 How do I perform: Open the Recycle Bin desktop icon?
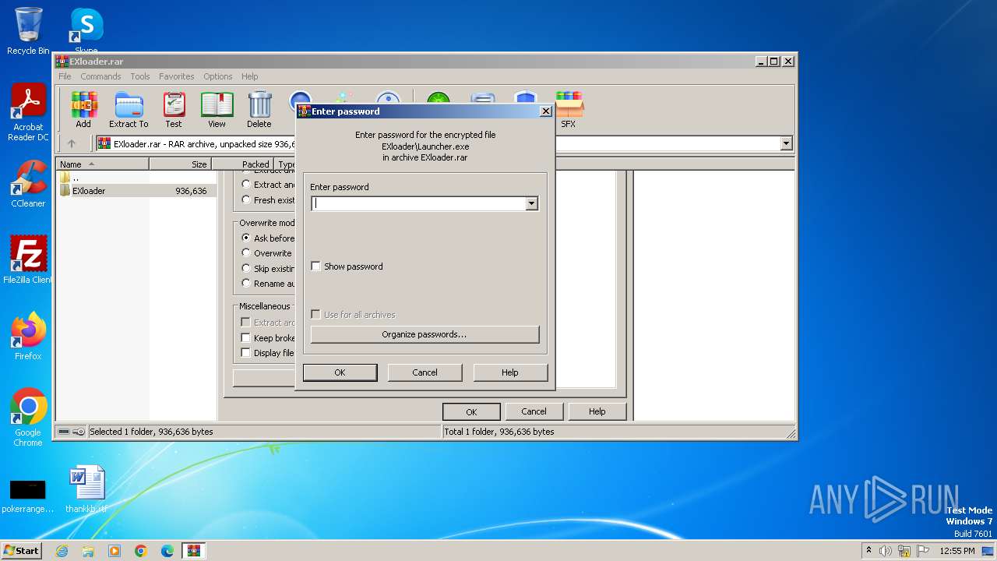pos(28,31)
